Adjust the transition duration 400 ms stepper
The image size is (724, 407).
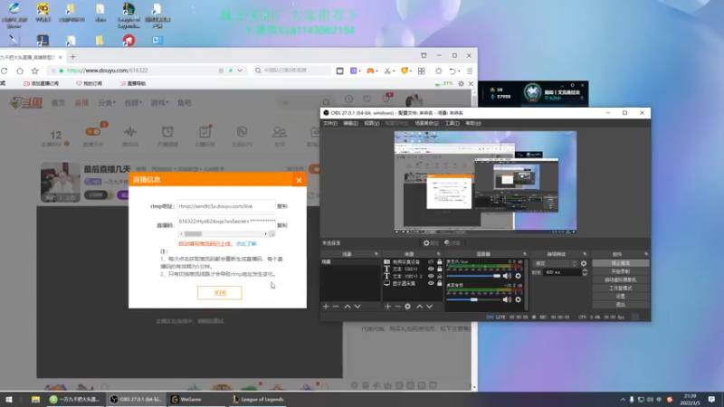(585, 272)
